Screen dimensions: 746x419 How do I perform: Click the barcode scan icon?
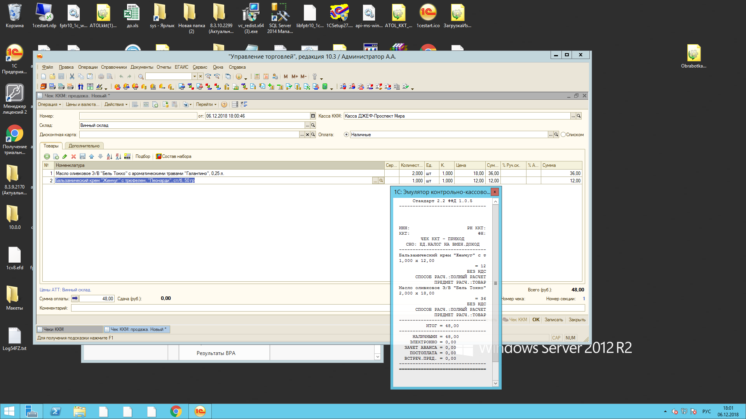pos(127,156)
